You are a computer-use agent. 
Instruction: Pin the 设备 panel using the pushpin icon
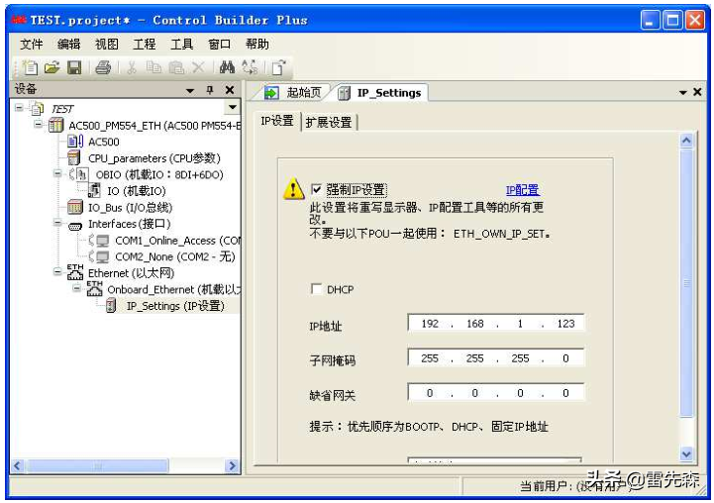[210, 90]
